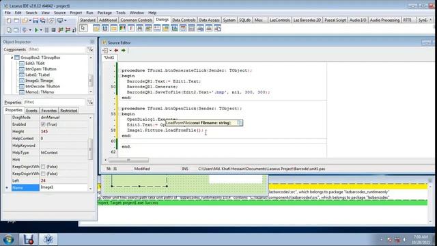Click the Components filter input field
This screenshot has width=437, height=246.
[x=56, y=49]
